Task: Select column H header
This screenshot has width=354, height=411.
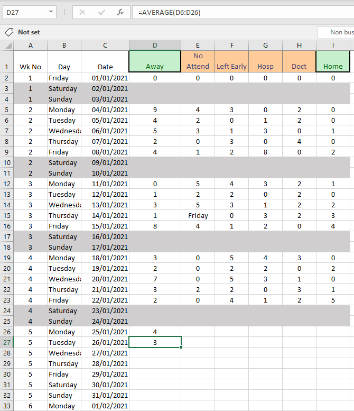Action: pyautogui.click(x=299, y=45)
